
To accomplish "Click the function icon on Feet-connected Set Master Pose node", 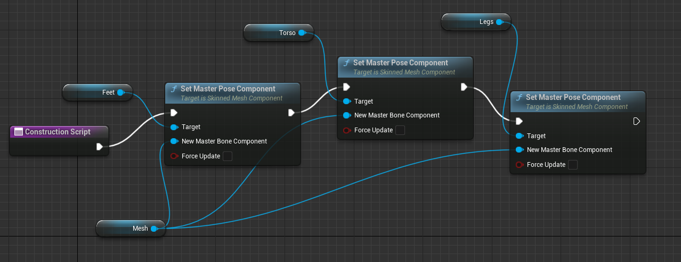I will 174,89.
